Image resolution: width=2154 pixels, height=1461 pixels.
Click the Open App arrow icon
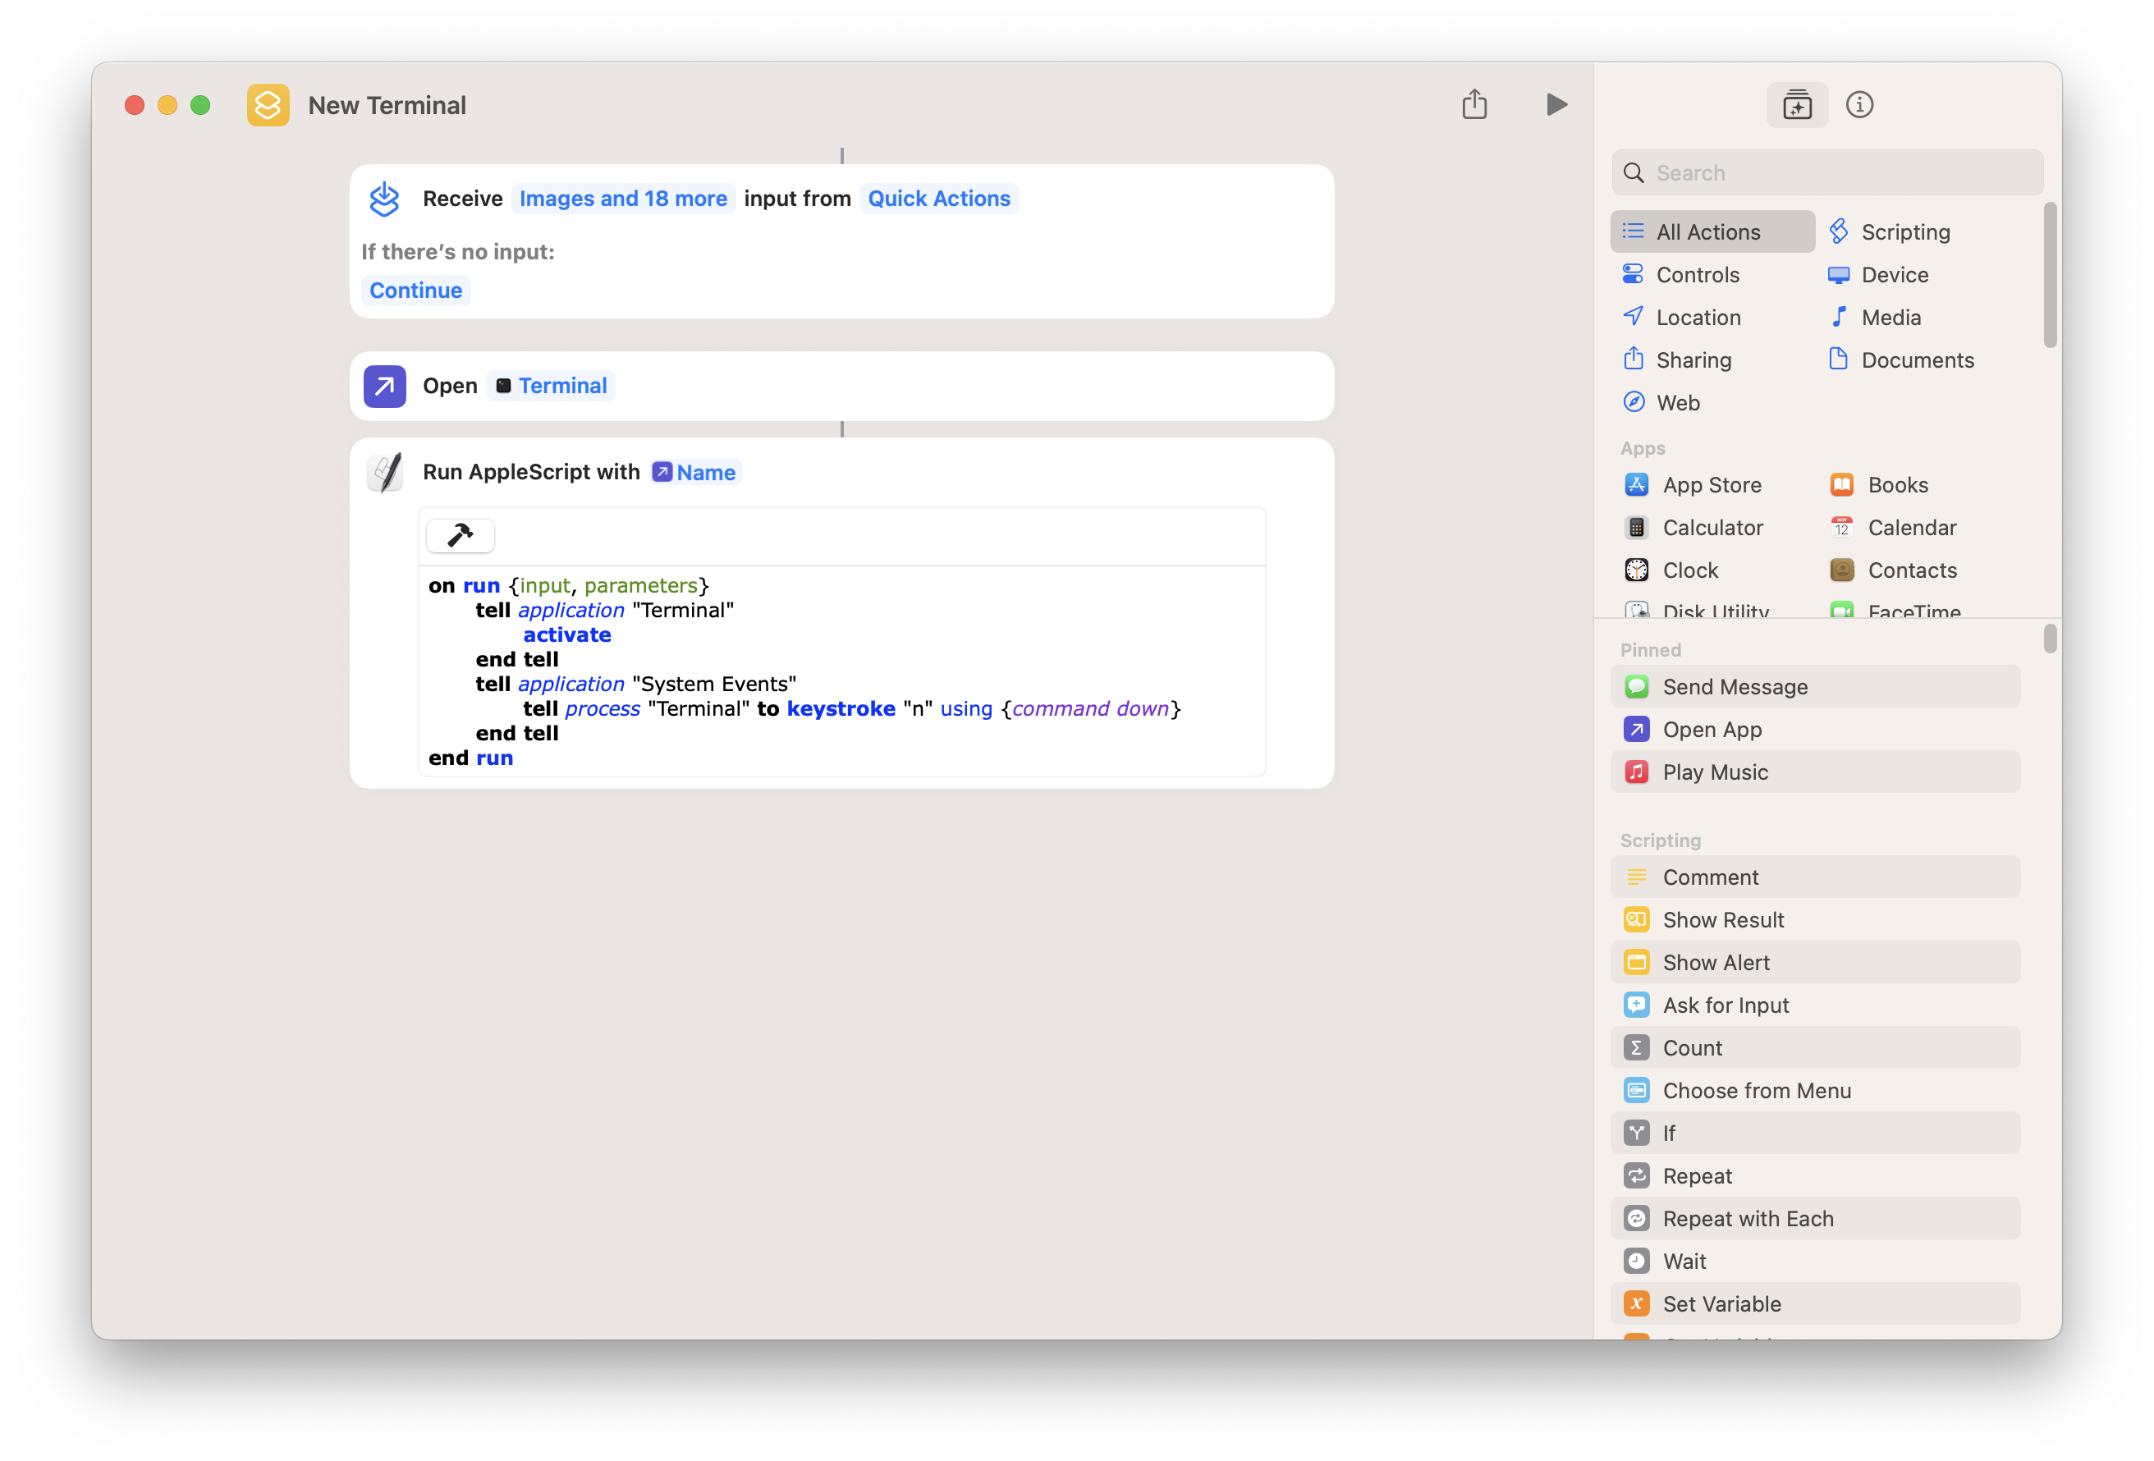click(x=383, y=386)
